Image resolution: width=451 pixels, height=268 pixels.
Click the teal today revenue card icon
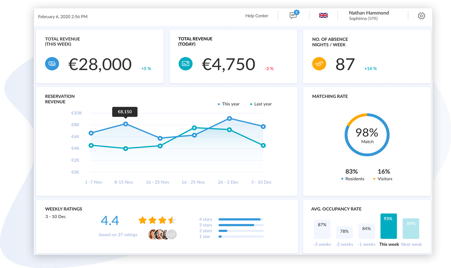pos(185,64)
